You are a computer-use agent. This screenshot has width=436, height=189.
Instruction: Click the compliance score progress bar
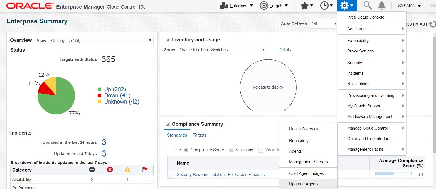pyautogui.click(x=393, y=174)
